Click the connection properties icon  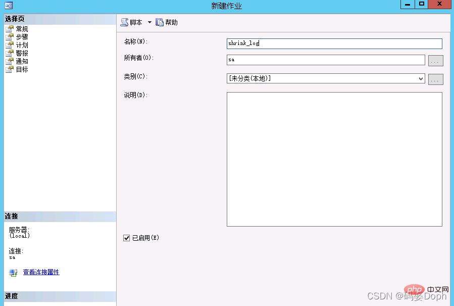pos(13,273)
